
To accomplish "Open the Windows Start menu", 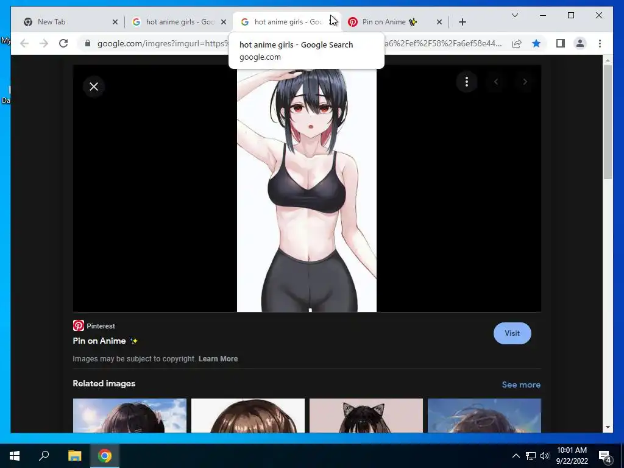I will (x=15, y=456).
